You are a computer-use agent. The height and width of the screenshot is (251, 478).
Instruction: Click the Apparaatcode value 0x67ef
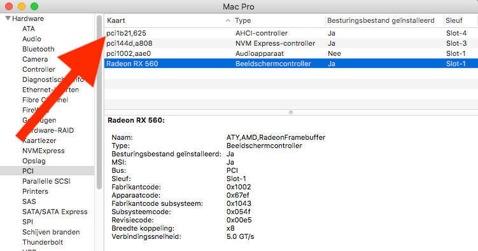[x=237, y=195]
